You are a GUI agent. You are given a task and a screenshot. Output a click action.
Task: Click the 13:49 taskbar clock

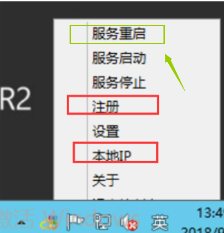210,213
